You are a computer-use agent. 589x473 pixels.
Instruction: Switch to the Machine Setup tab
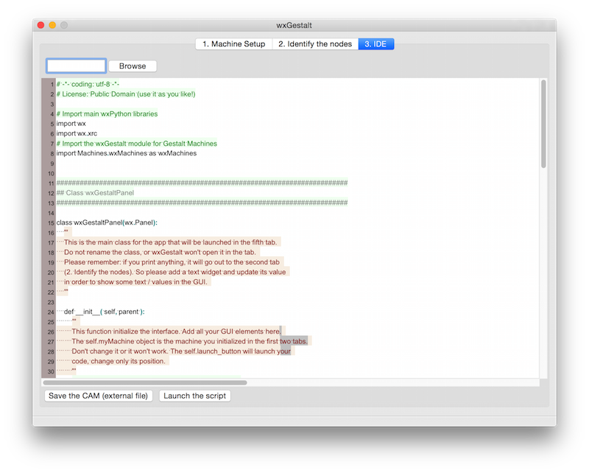tap(233, 44)
